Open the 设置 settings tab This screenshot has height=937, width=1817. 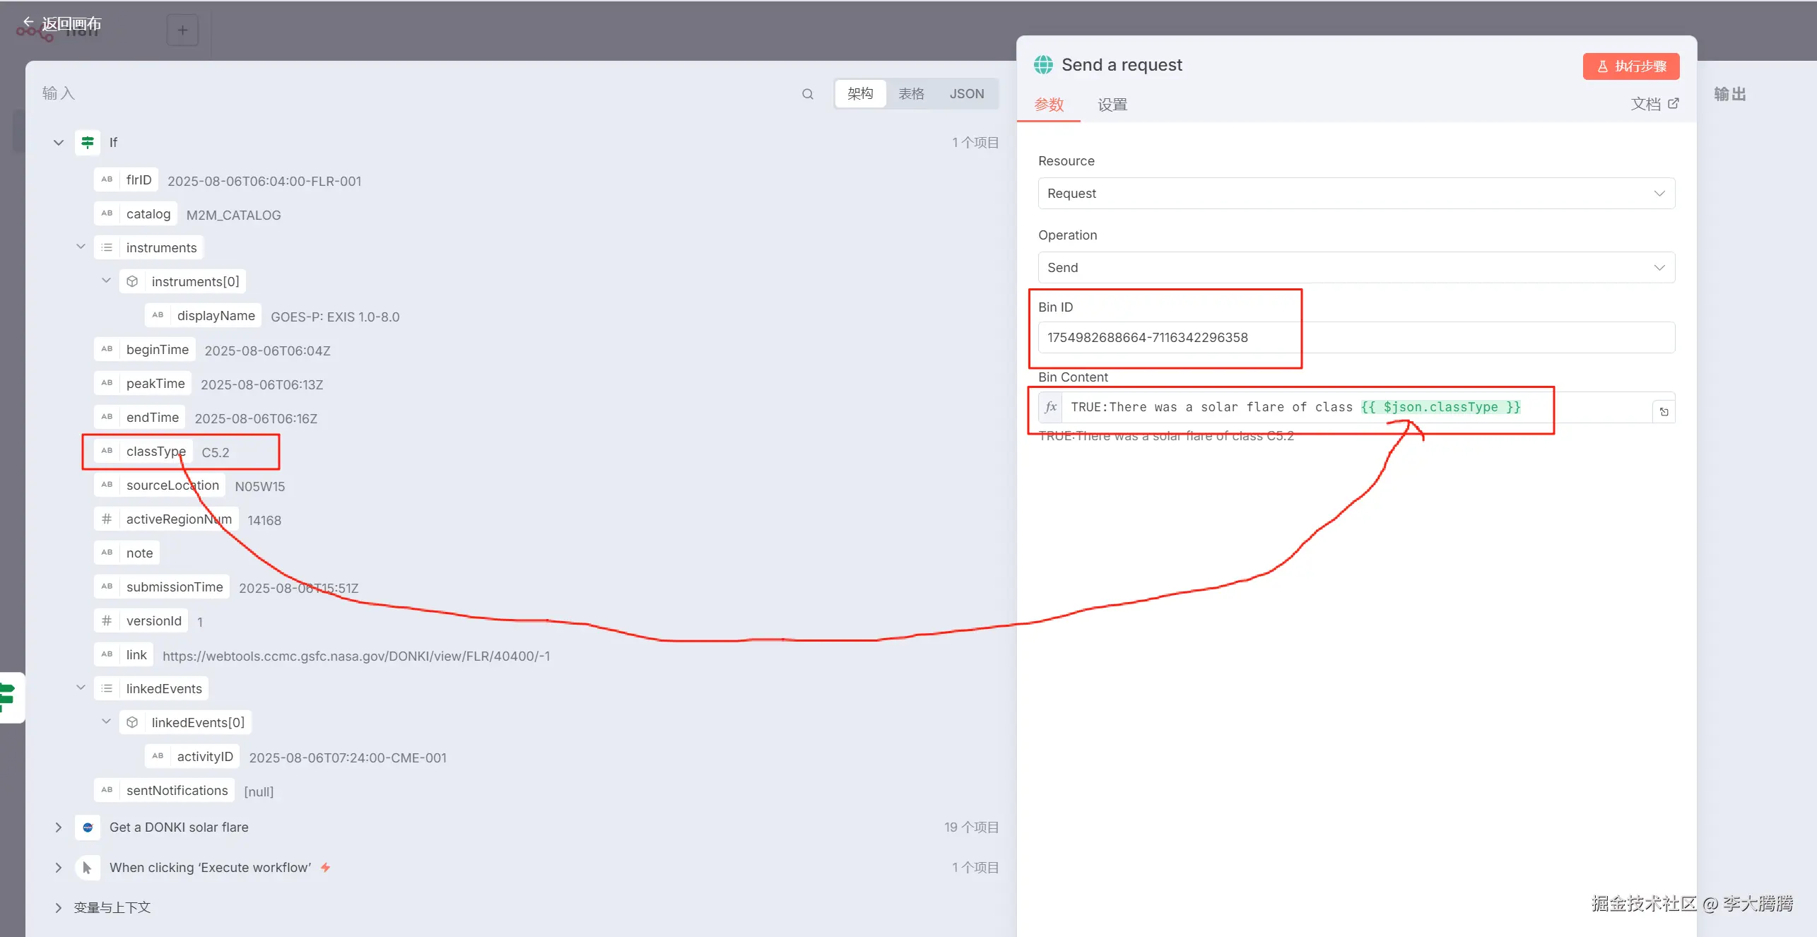click(1112, 105)
